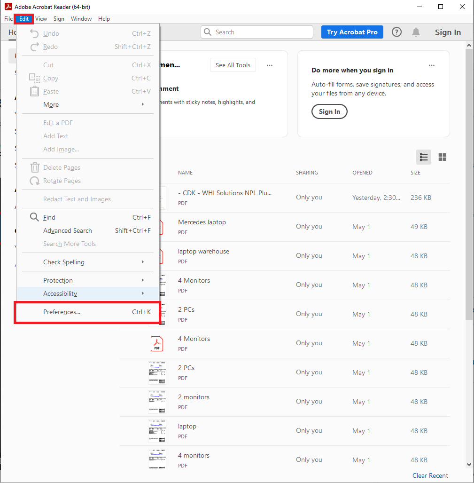Select Add Text menu entry
474x483 pixels.
click(88, 136)
